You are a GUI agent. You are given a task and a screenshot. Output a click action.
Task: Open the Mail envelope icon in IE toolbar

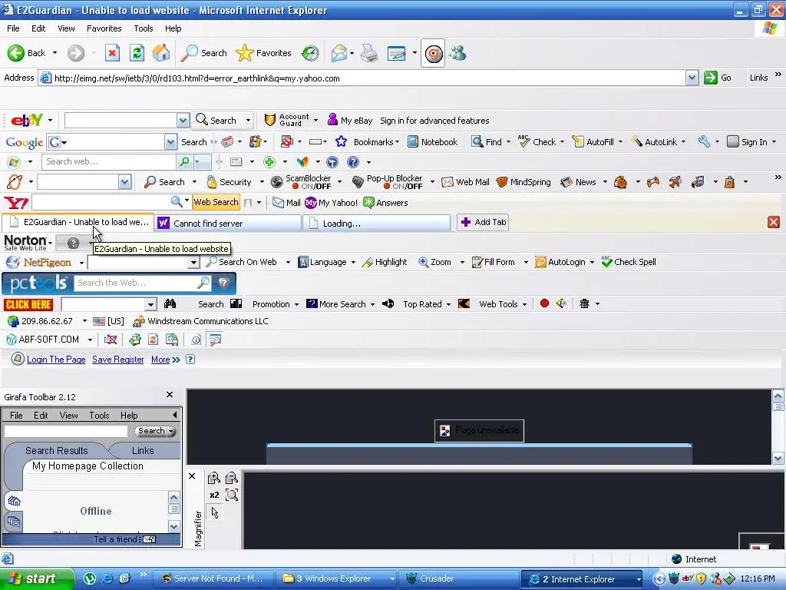coord(339,53)
